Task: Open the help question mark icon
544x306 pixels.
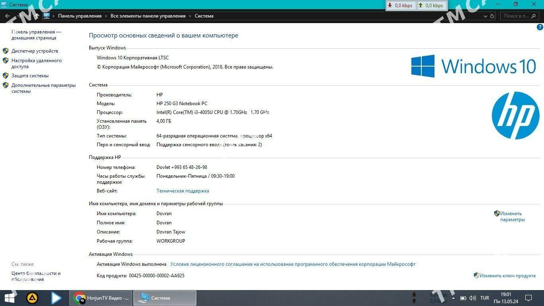Action: tap(540, 27)
